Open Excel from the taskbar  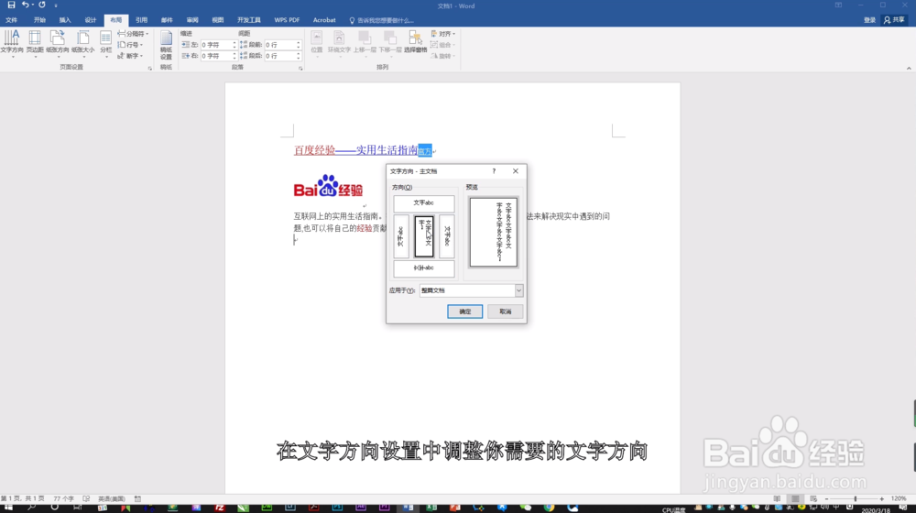pyautogui.click(x=431, y=508)
